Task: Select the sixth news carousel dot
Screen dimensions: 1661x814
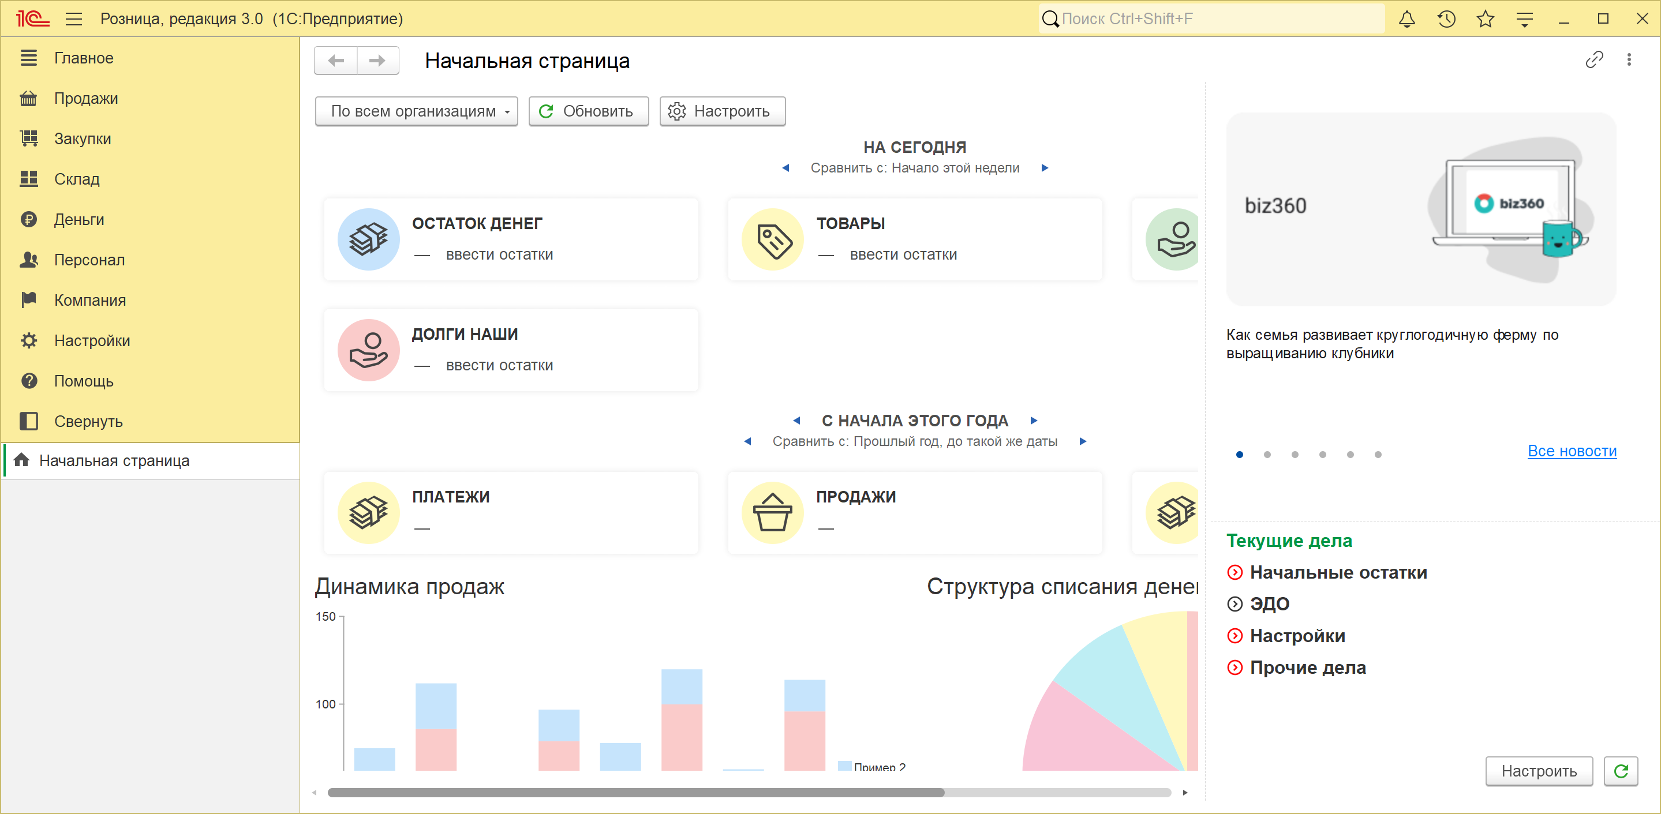Action: click(x=1378, y=455)
